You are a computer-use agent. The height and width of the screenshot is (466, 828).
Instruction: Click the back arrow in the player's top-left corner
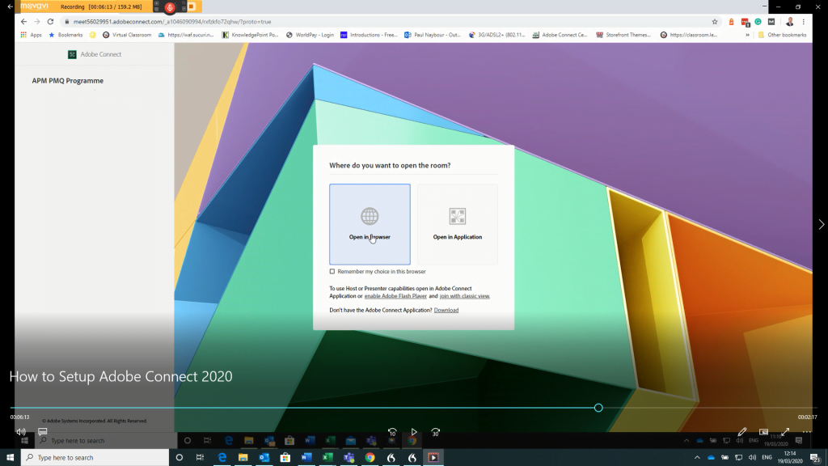click(x=9, y=6)
